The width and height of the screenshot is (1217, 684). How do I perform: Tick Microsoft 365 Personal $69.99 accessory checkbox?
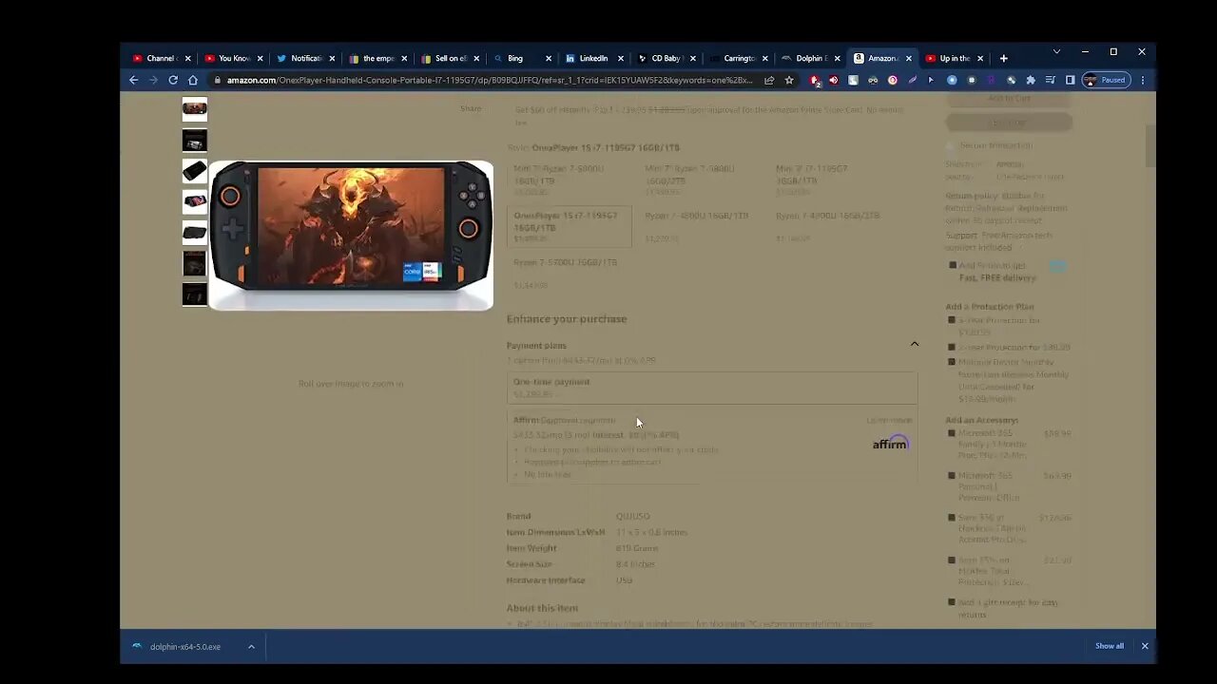952,476
